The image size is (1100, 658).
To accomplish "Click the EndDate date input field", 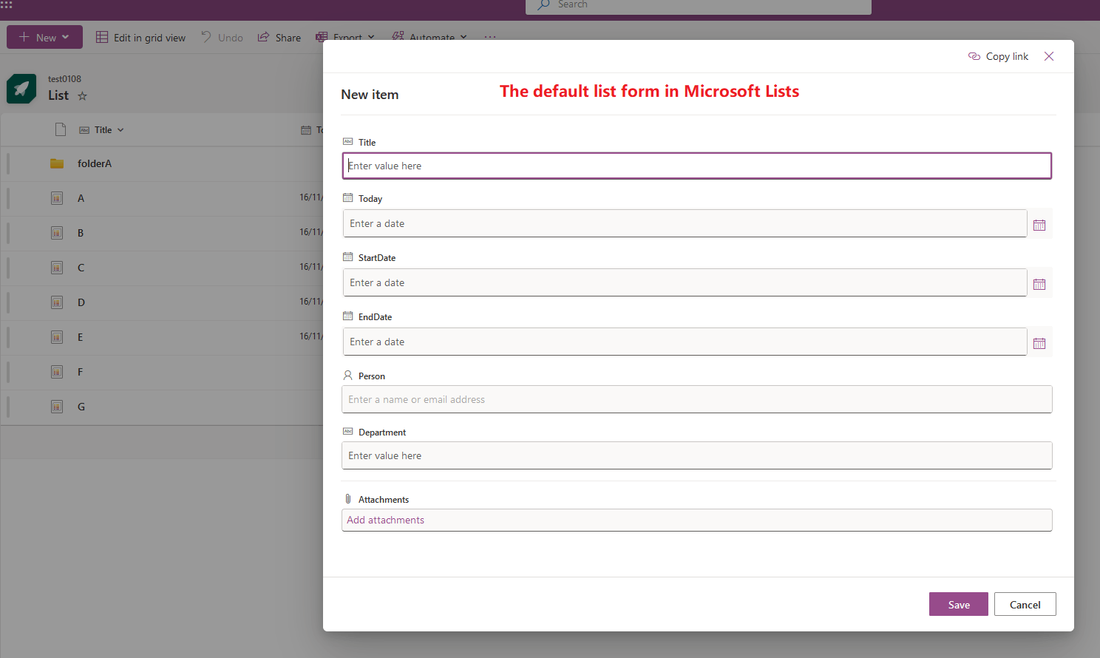I will point(685,342).
